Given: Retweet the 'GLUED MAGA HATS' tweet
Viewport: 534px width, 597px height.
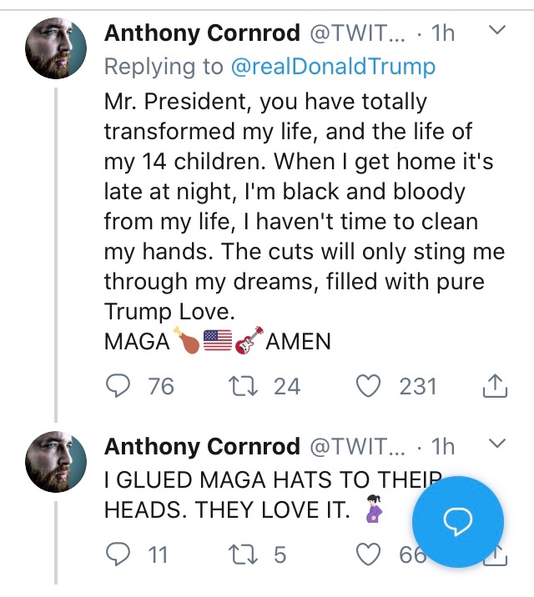Looking at the screenshot, I should (240, 554).
